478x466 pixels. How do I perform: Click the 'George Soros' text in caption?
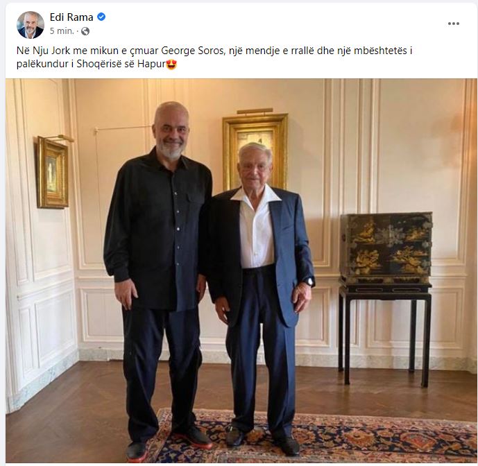click(x=192, y=51)
